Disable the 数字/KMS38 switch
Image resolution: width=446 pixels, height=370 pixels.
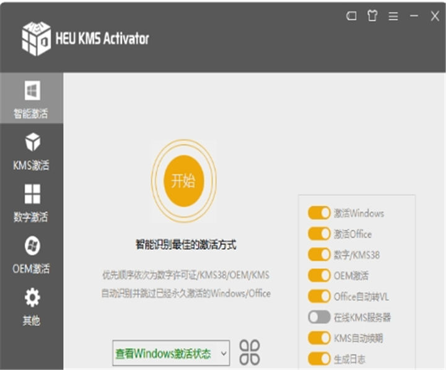[319, 255]
